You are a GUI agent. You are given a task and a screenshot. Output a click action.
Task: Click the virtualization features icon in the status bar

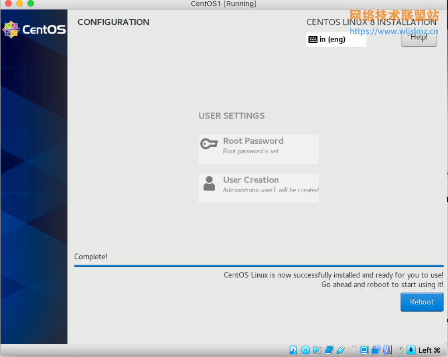pos(387,350)
